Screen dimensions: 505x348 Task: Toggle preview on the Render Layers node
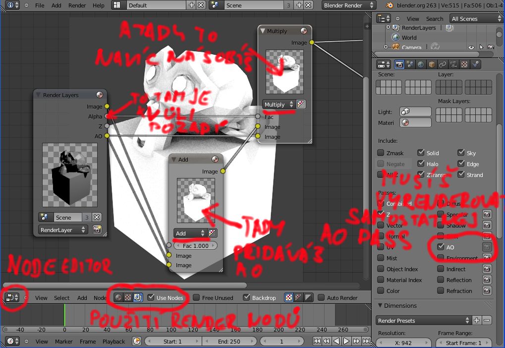100,95
